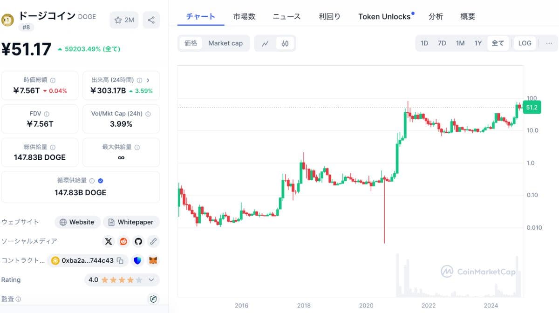Copy the contract address 0xba2a...744c43

coord(120,261)
